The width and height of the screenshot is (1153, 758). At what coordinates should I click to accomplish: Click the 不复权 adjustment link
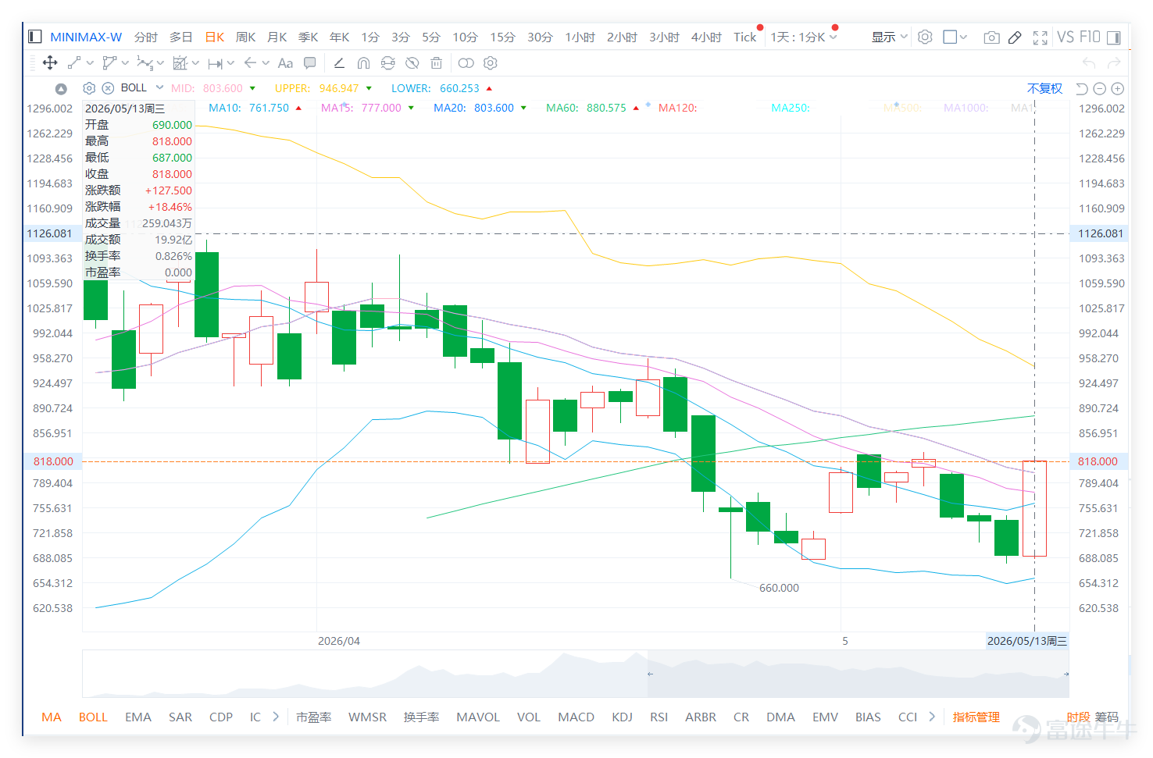coord(1044,88)
